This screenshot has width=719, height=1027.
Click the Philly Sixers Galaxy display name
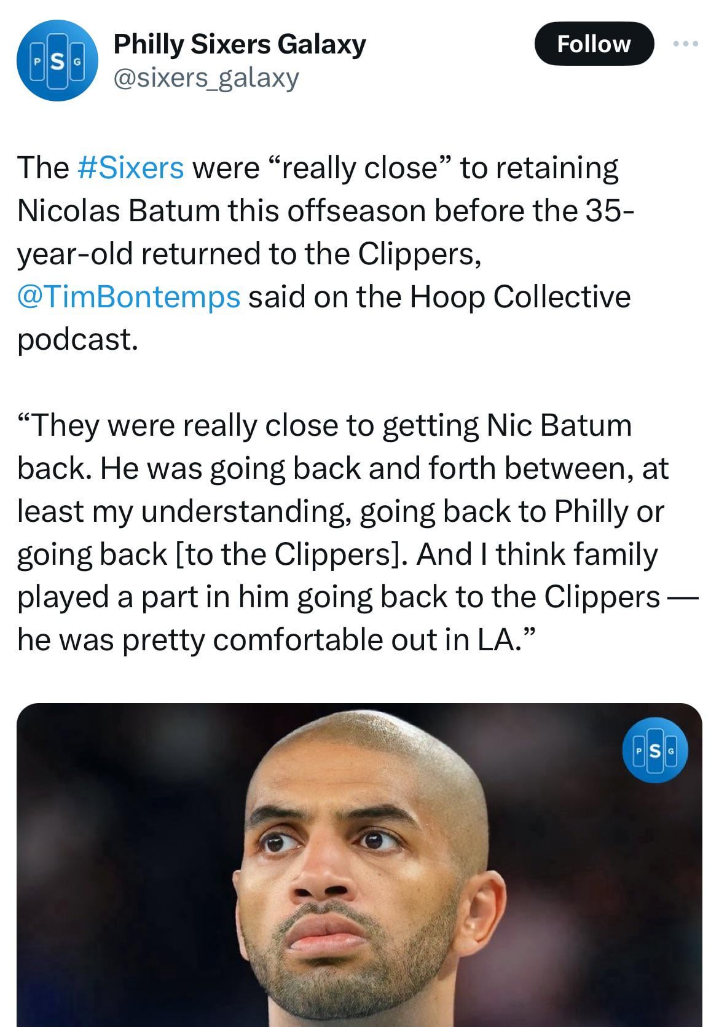click(240, 44)
